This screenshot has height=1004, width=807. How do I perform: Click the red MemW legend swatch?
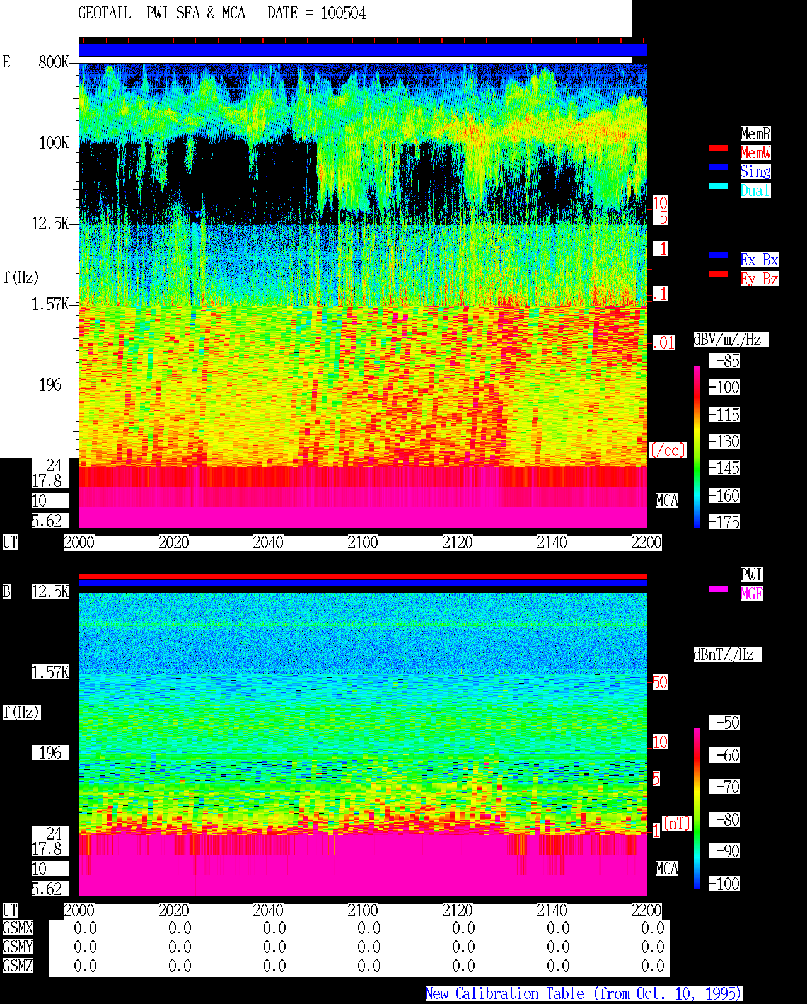point(719,148)
